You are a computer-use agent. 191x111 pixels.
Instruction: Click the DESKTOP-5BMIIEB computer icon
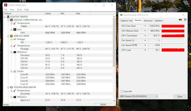8,17
